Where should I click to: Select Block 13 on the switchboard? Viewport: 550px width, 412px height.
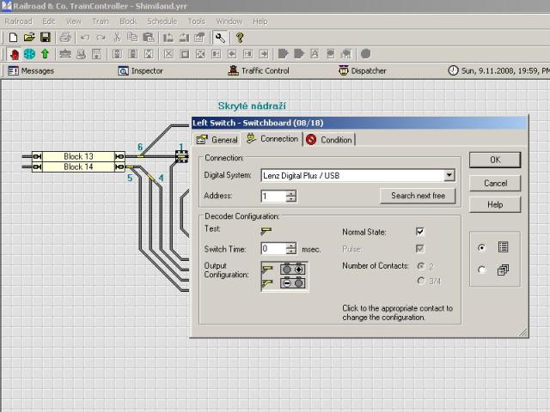point(78,156)
